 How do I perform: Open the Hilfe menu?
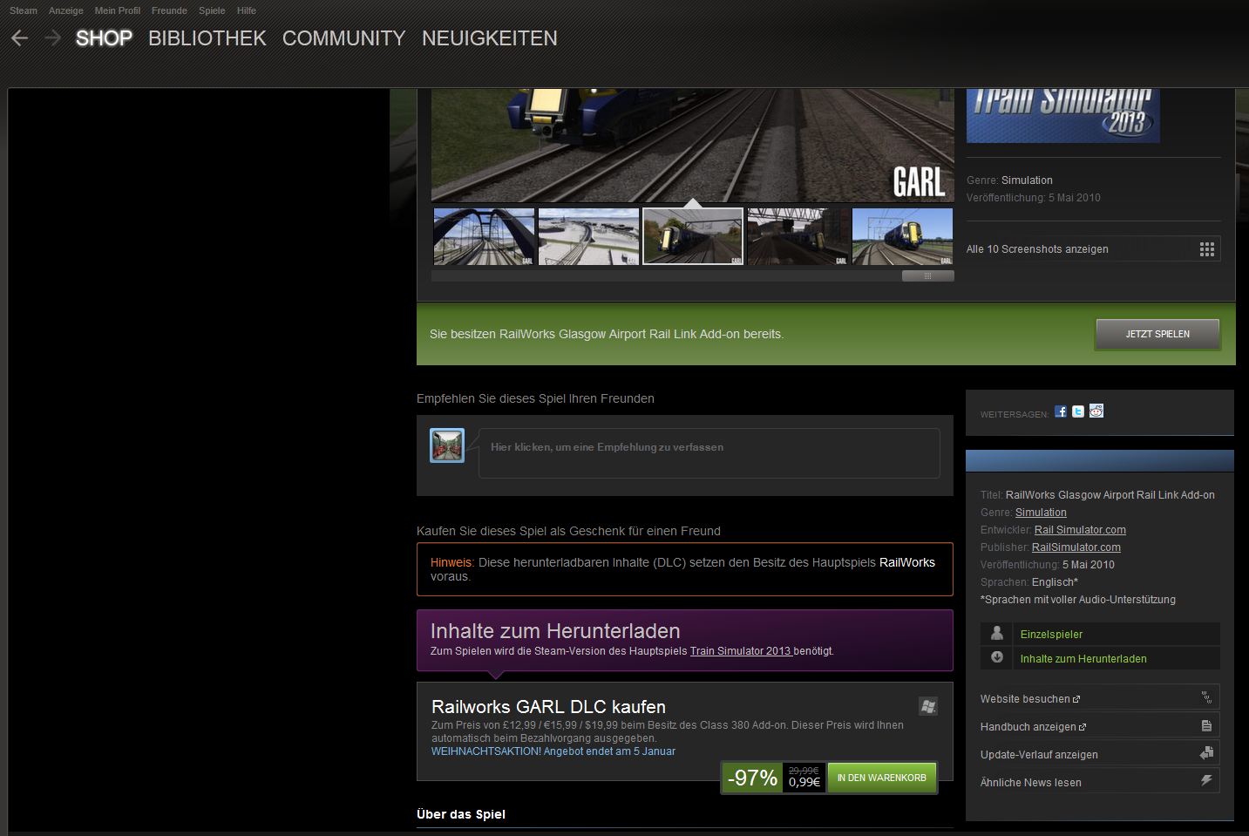click(x=247, y=10)
